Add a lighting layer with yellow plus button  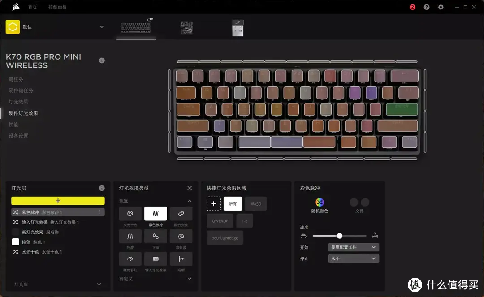pos(58,201)
